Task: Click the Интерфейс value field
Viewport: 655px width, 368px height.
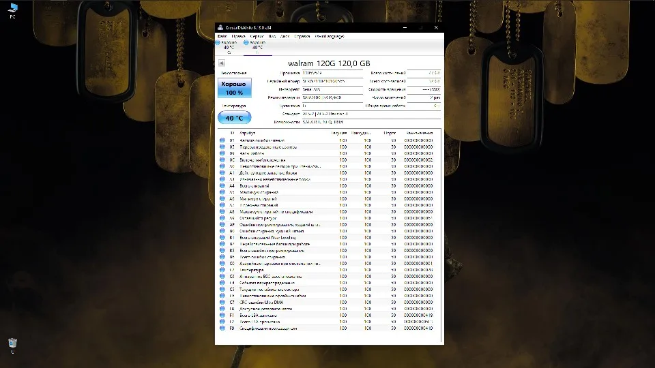Action: click(x=332, y=89)
